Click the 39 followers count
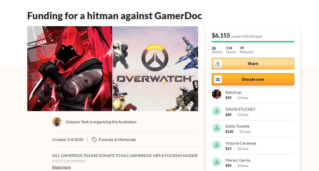Image resolution: width=319 pixels, height=171 pixels. (247, 50)
